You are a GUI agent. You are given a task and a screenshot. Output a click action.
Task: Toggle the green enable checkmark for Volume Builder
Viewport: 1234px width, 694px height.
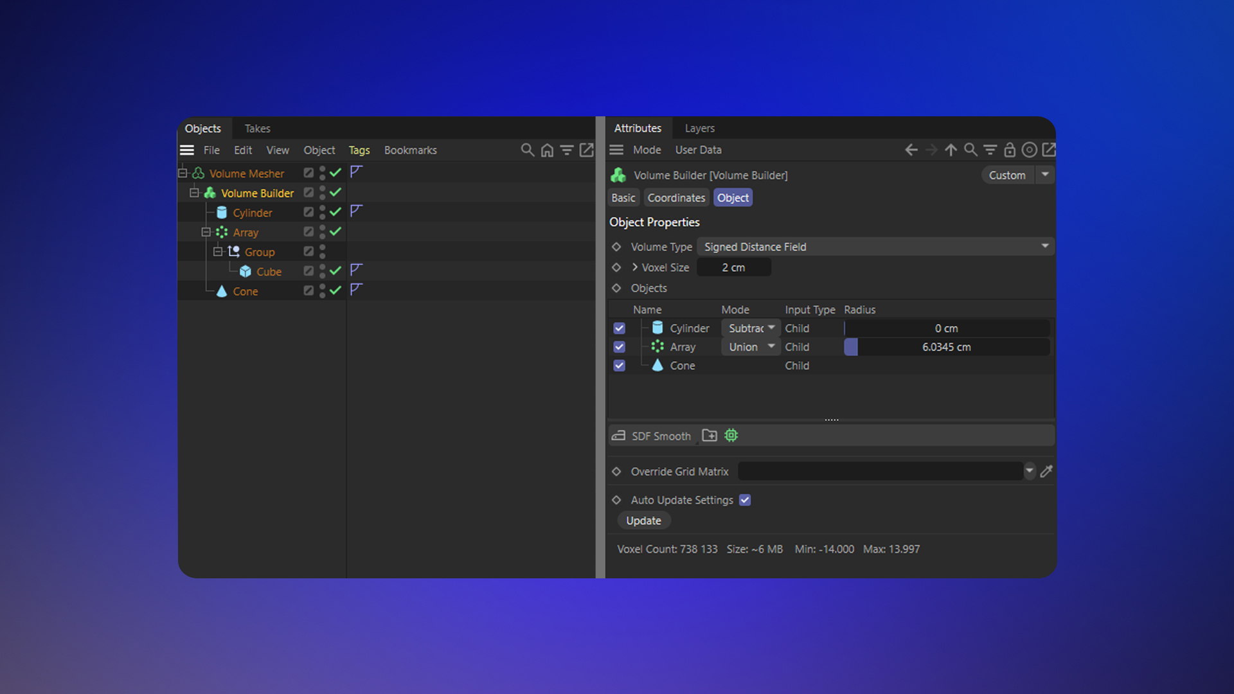(335, 192)
